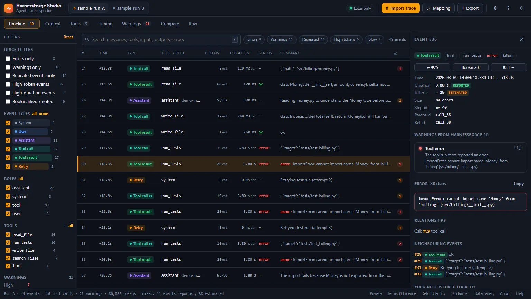
Task: Switch to the Compare tab
Action: (170, 24)
